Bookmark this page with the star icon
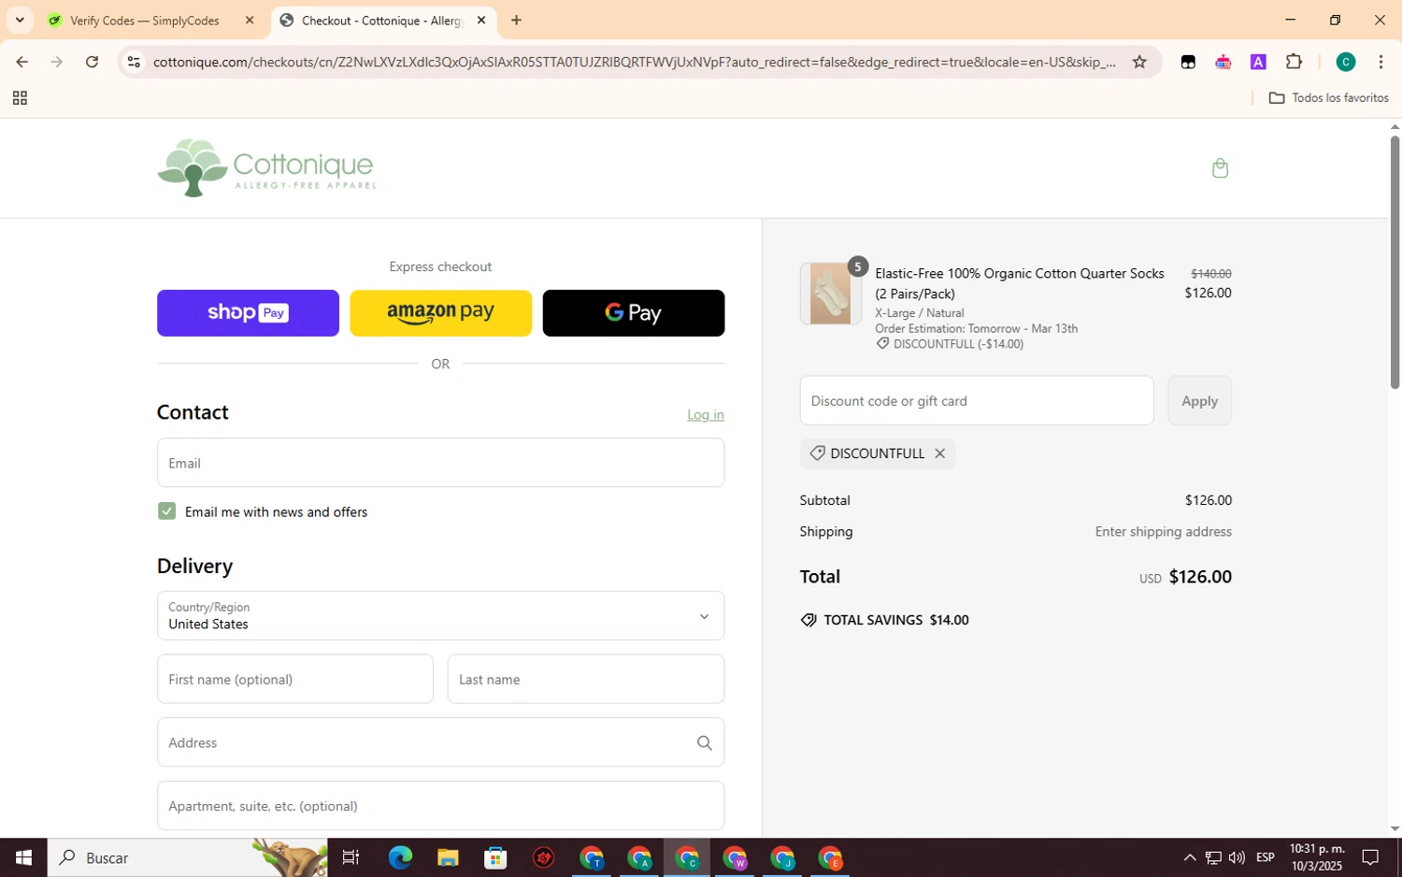This screenshot has height=877, width=1402. (1139, 62)
